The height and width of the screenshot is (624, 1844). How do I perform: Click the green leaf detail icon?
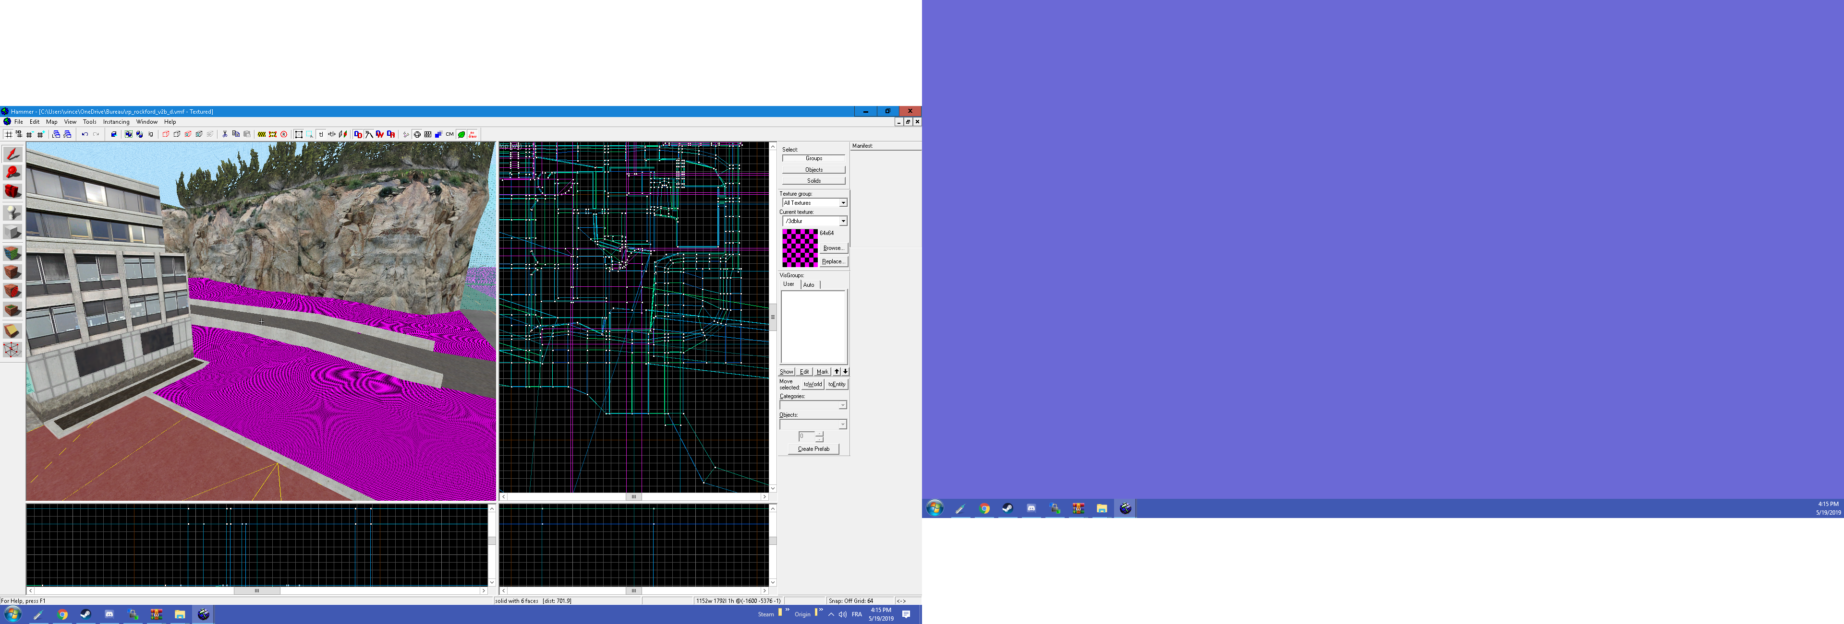coord(461,134)
